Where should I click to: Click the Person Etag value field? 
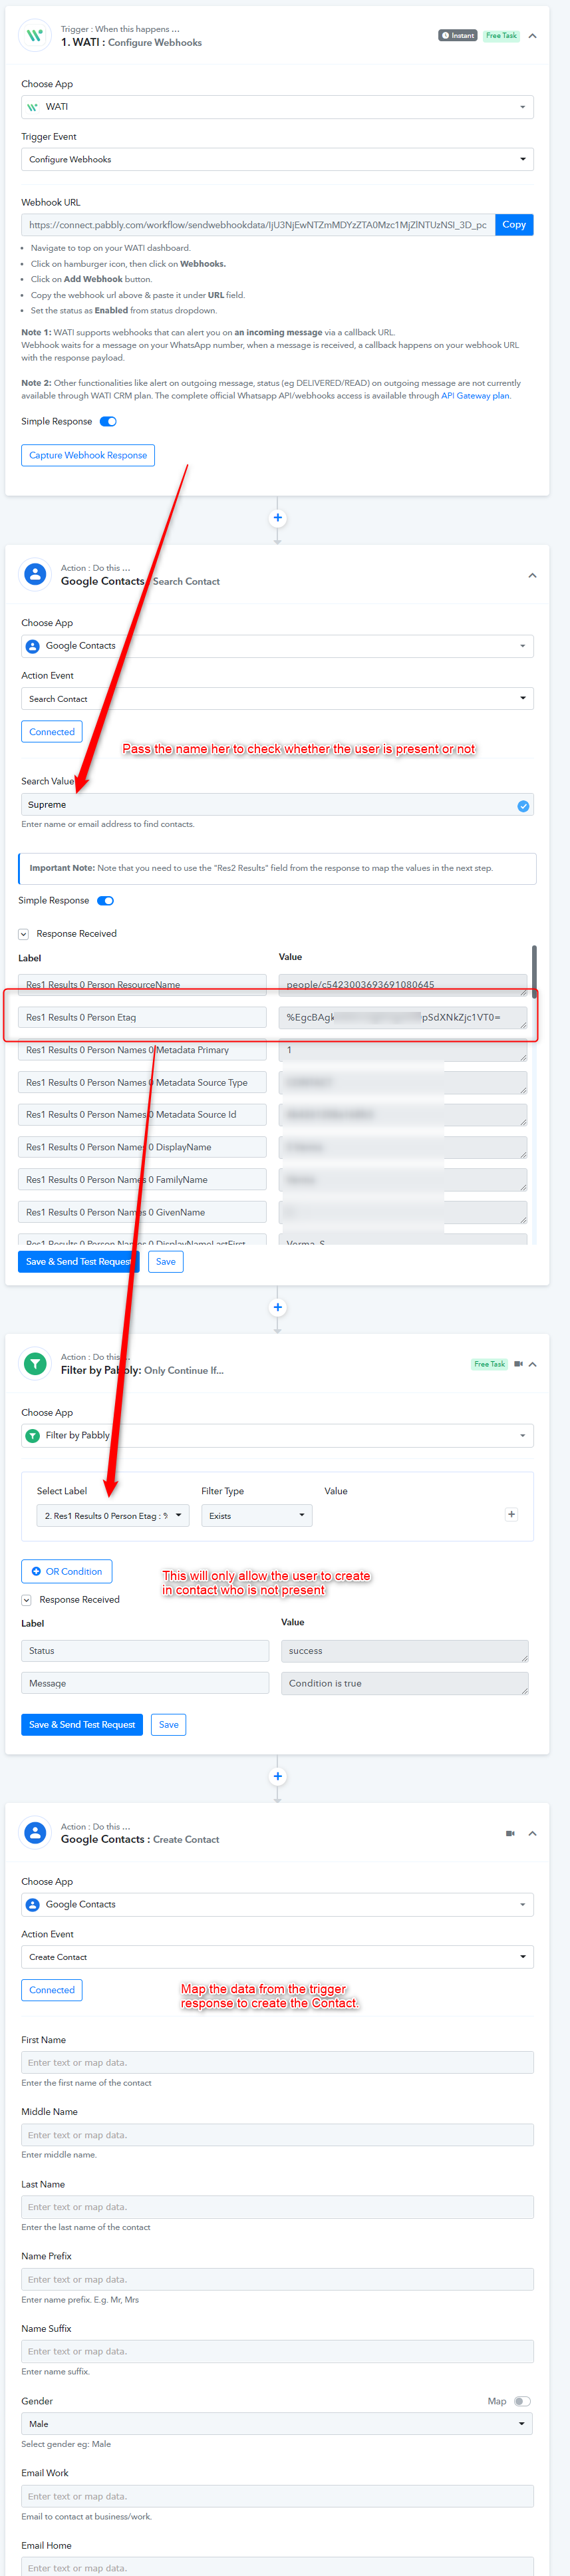402,1018
